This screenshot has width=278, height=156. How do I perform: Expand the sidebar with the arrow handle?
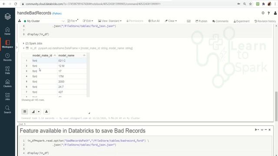point(17,47)
